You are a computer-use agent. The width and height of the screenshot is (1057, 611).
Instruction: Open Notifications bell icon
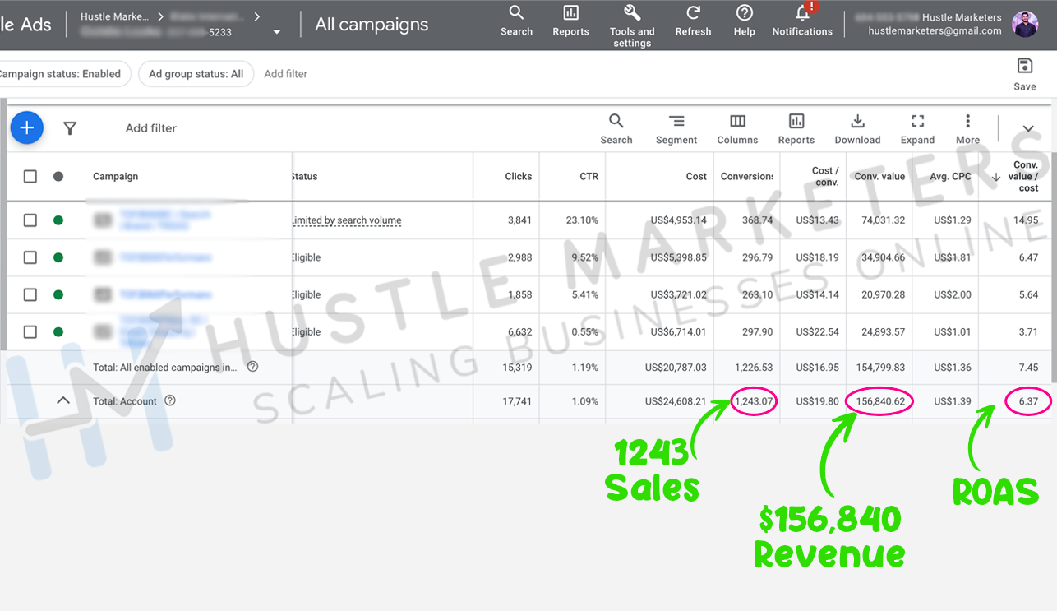point(802,14)
